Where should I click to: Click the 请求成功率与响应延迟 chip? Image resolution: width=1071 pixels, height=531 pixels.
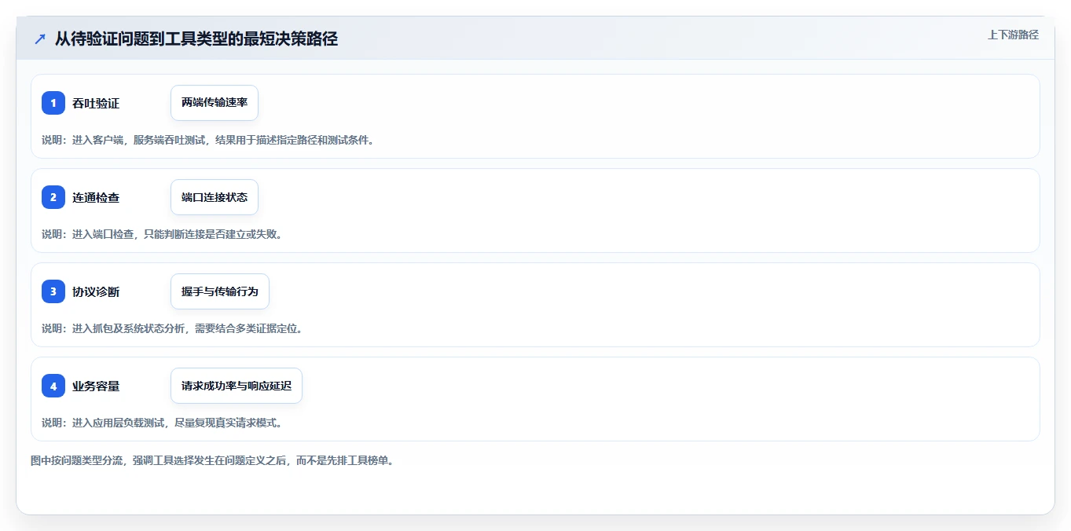[237, 386]
